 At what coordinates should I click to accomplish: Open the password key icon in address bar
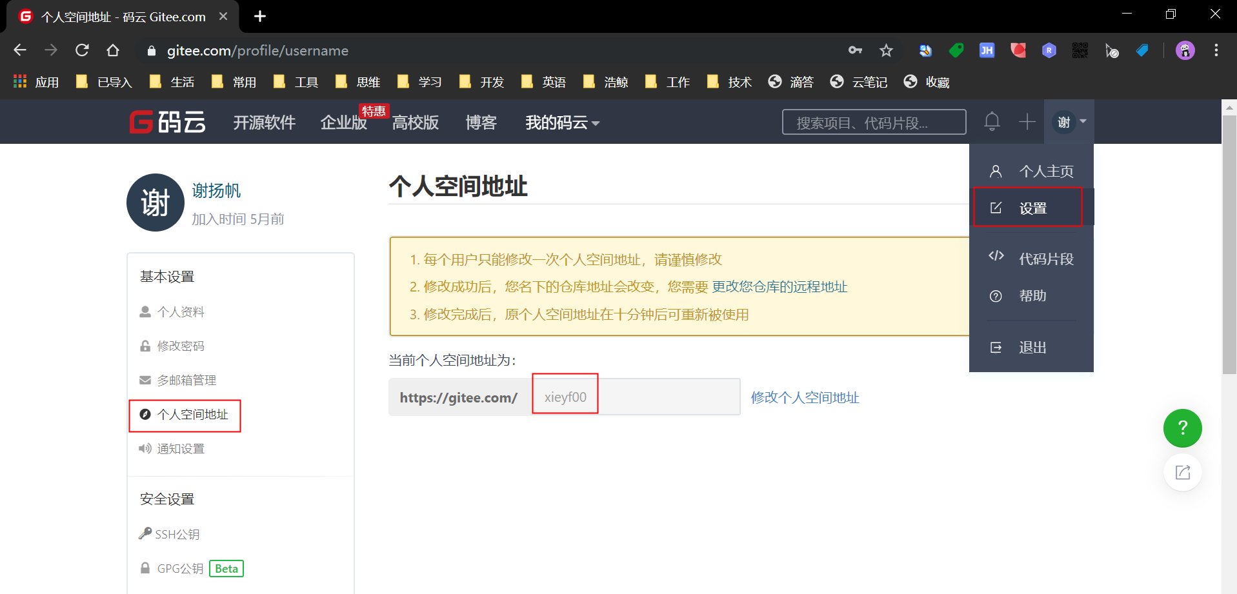(x=854, y=50)
